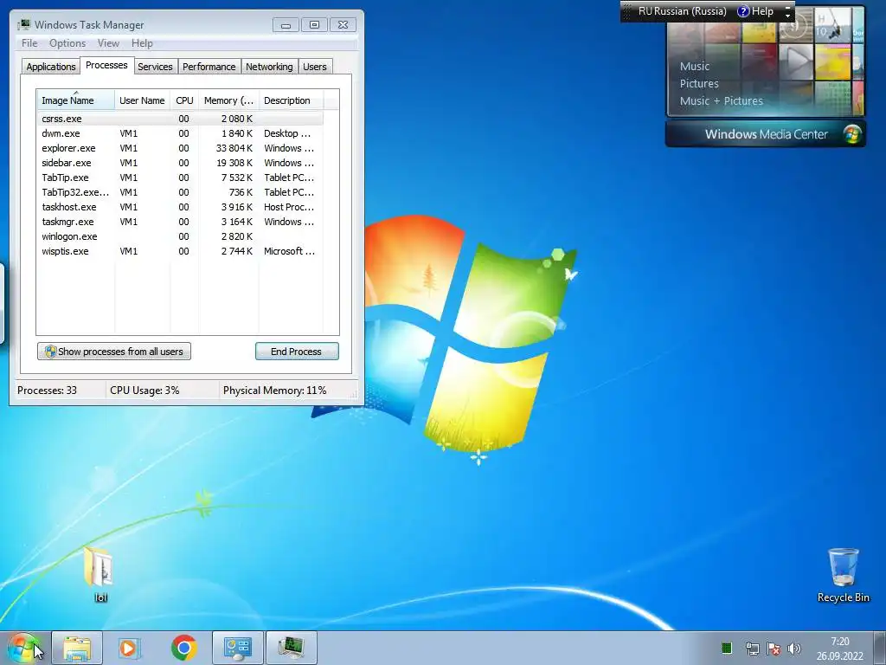Screen dimensions: 886x665
Task: Select the TabTip32.exe process row
Action: click(x=180, y=192)
